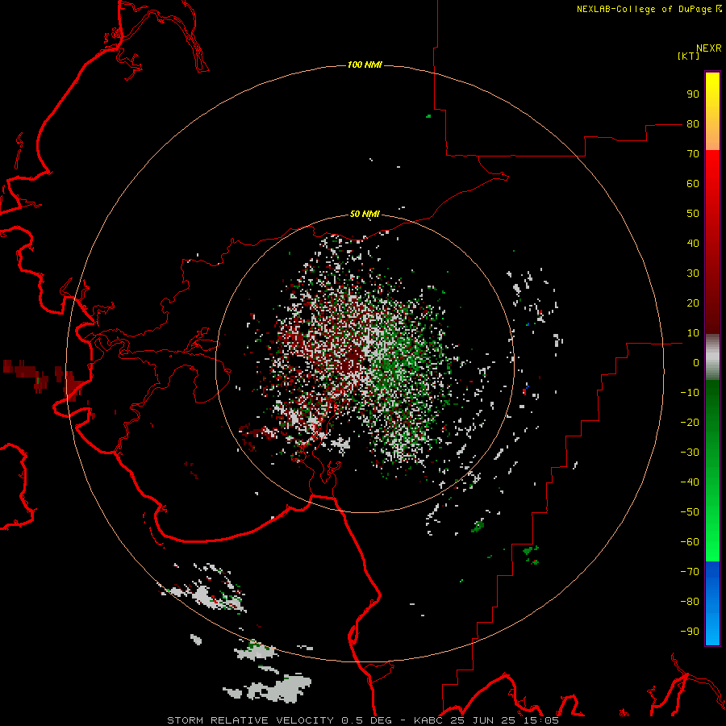Screen dimensions: 726x726
Task: Click the -40 value on velocity scale
Action: (x=690, y=482)
